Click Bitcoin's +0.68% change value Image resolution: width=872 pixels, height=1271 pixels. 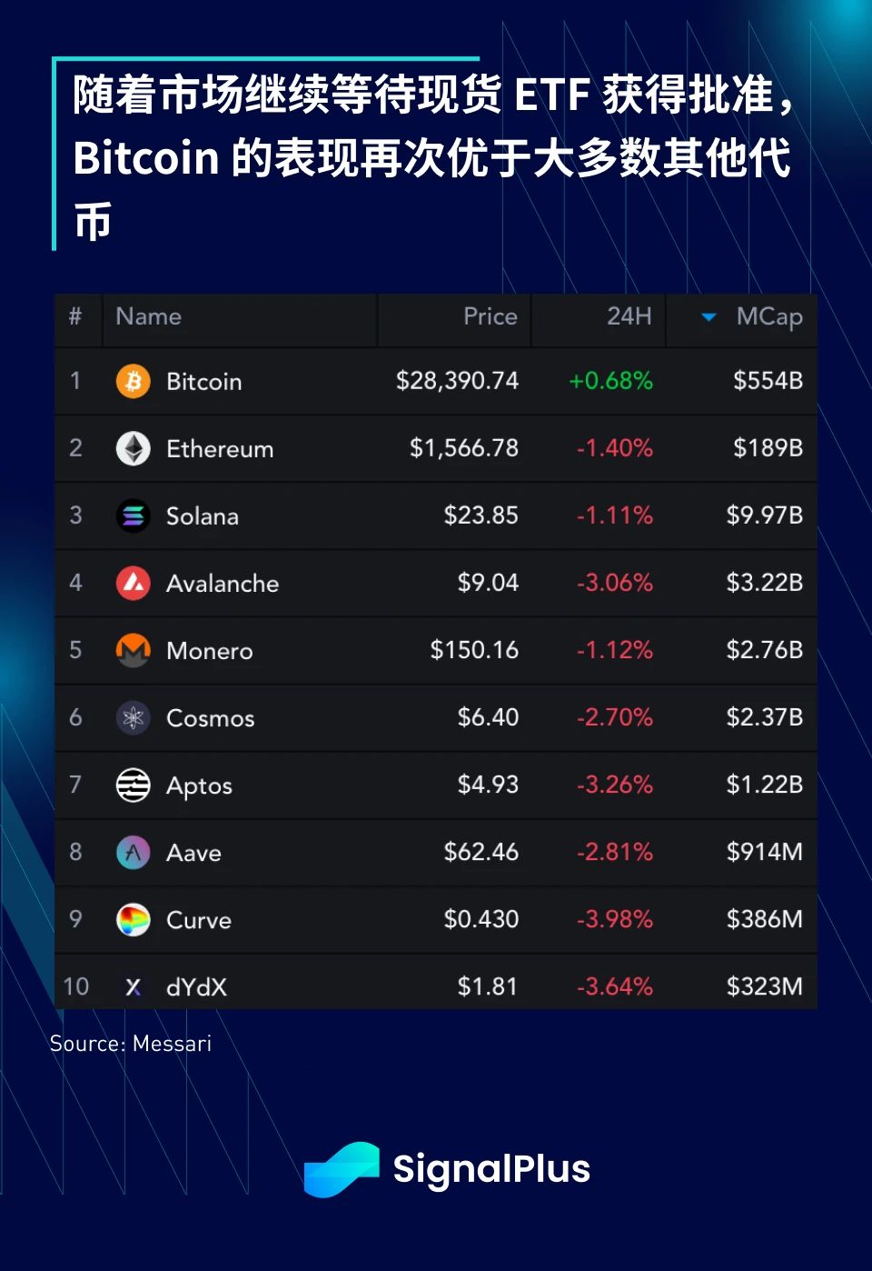pos(610,381)
